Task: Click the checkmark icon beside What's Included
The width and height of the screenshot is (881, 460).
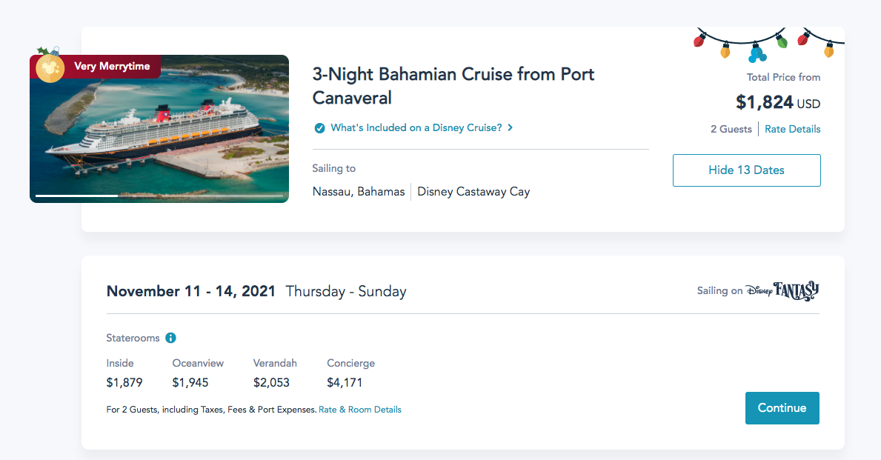Action: (319, 128)
